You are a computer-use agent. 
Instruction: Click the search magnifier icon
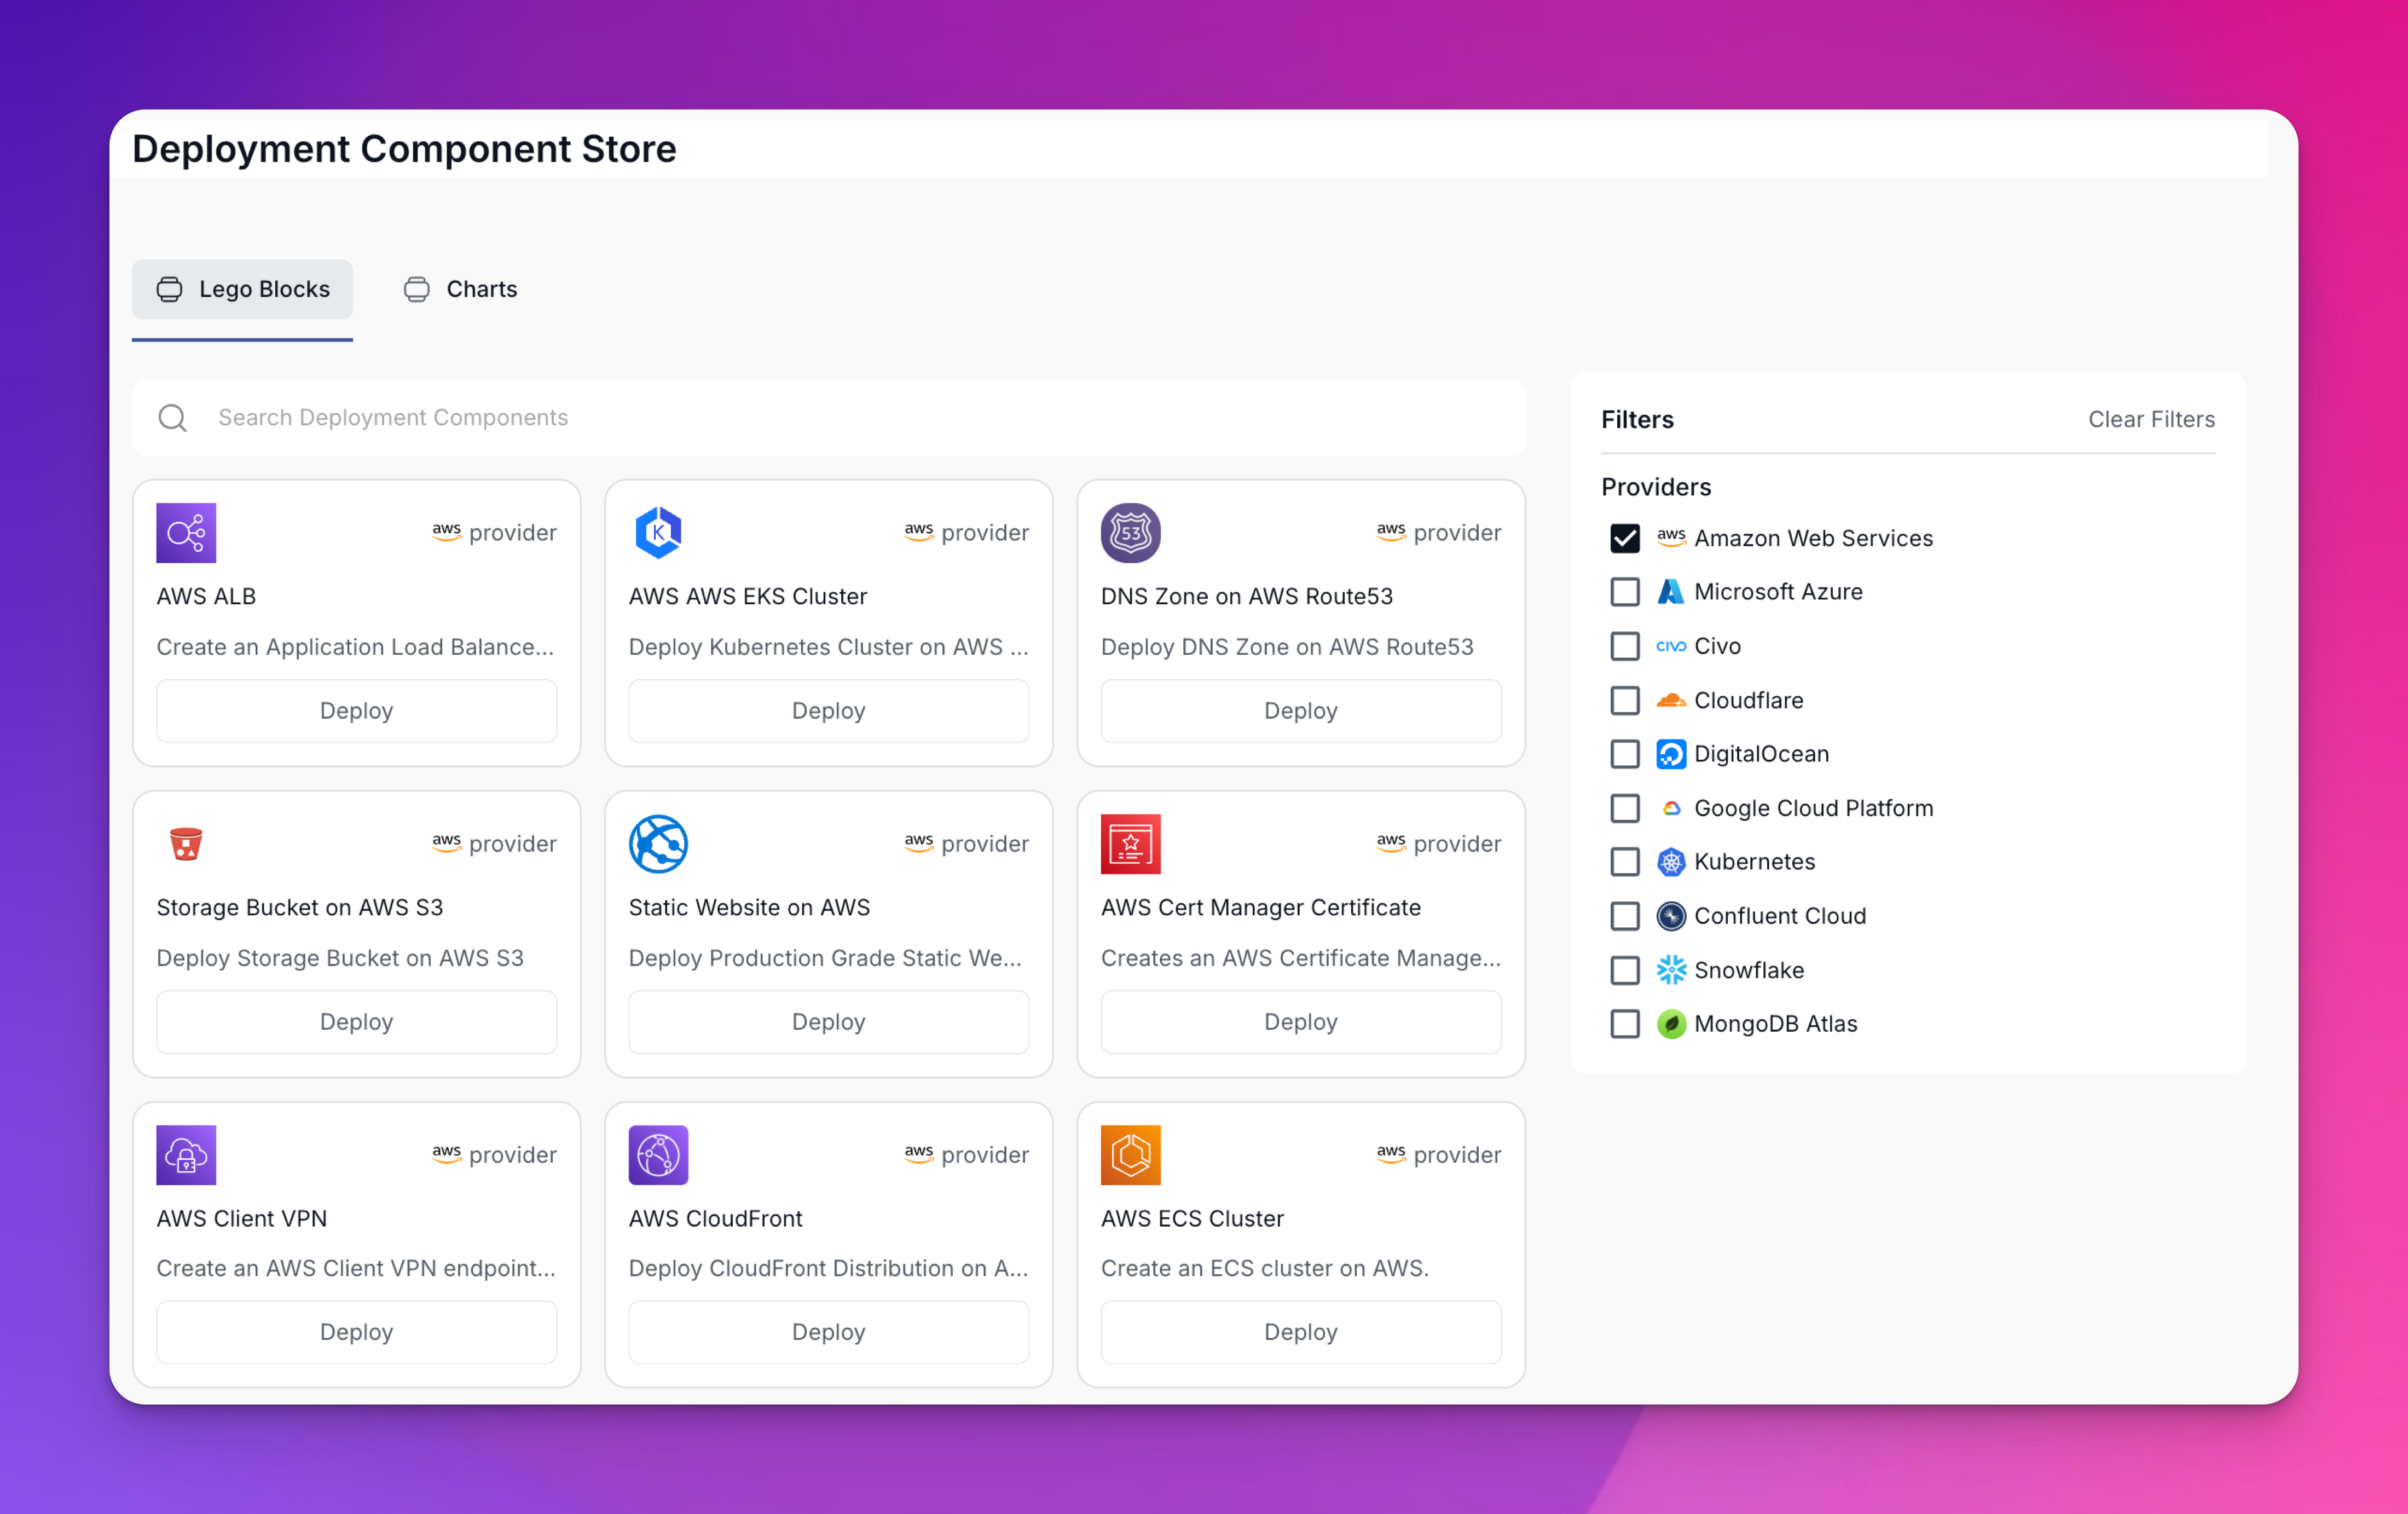pyautogui.click(x=173, y=418)
